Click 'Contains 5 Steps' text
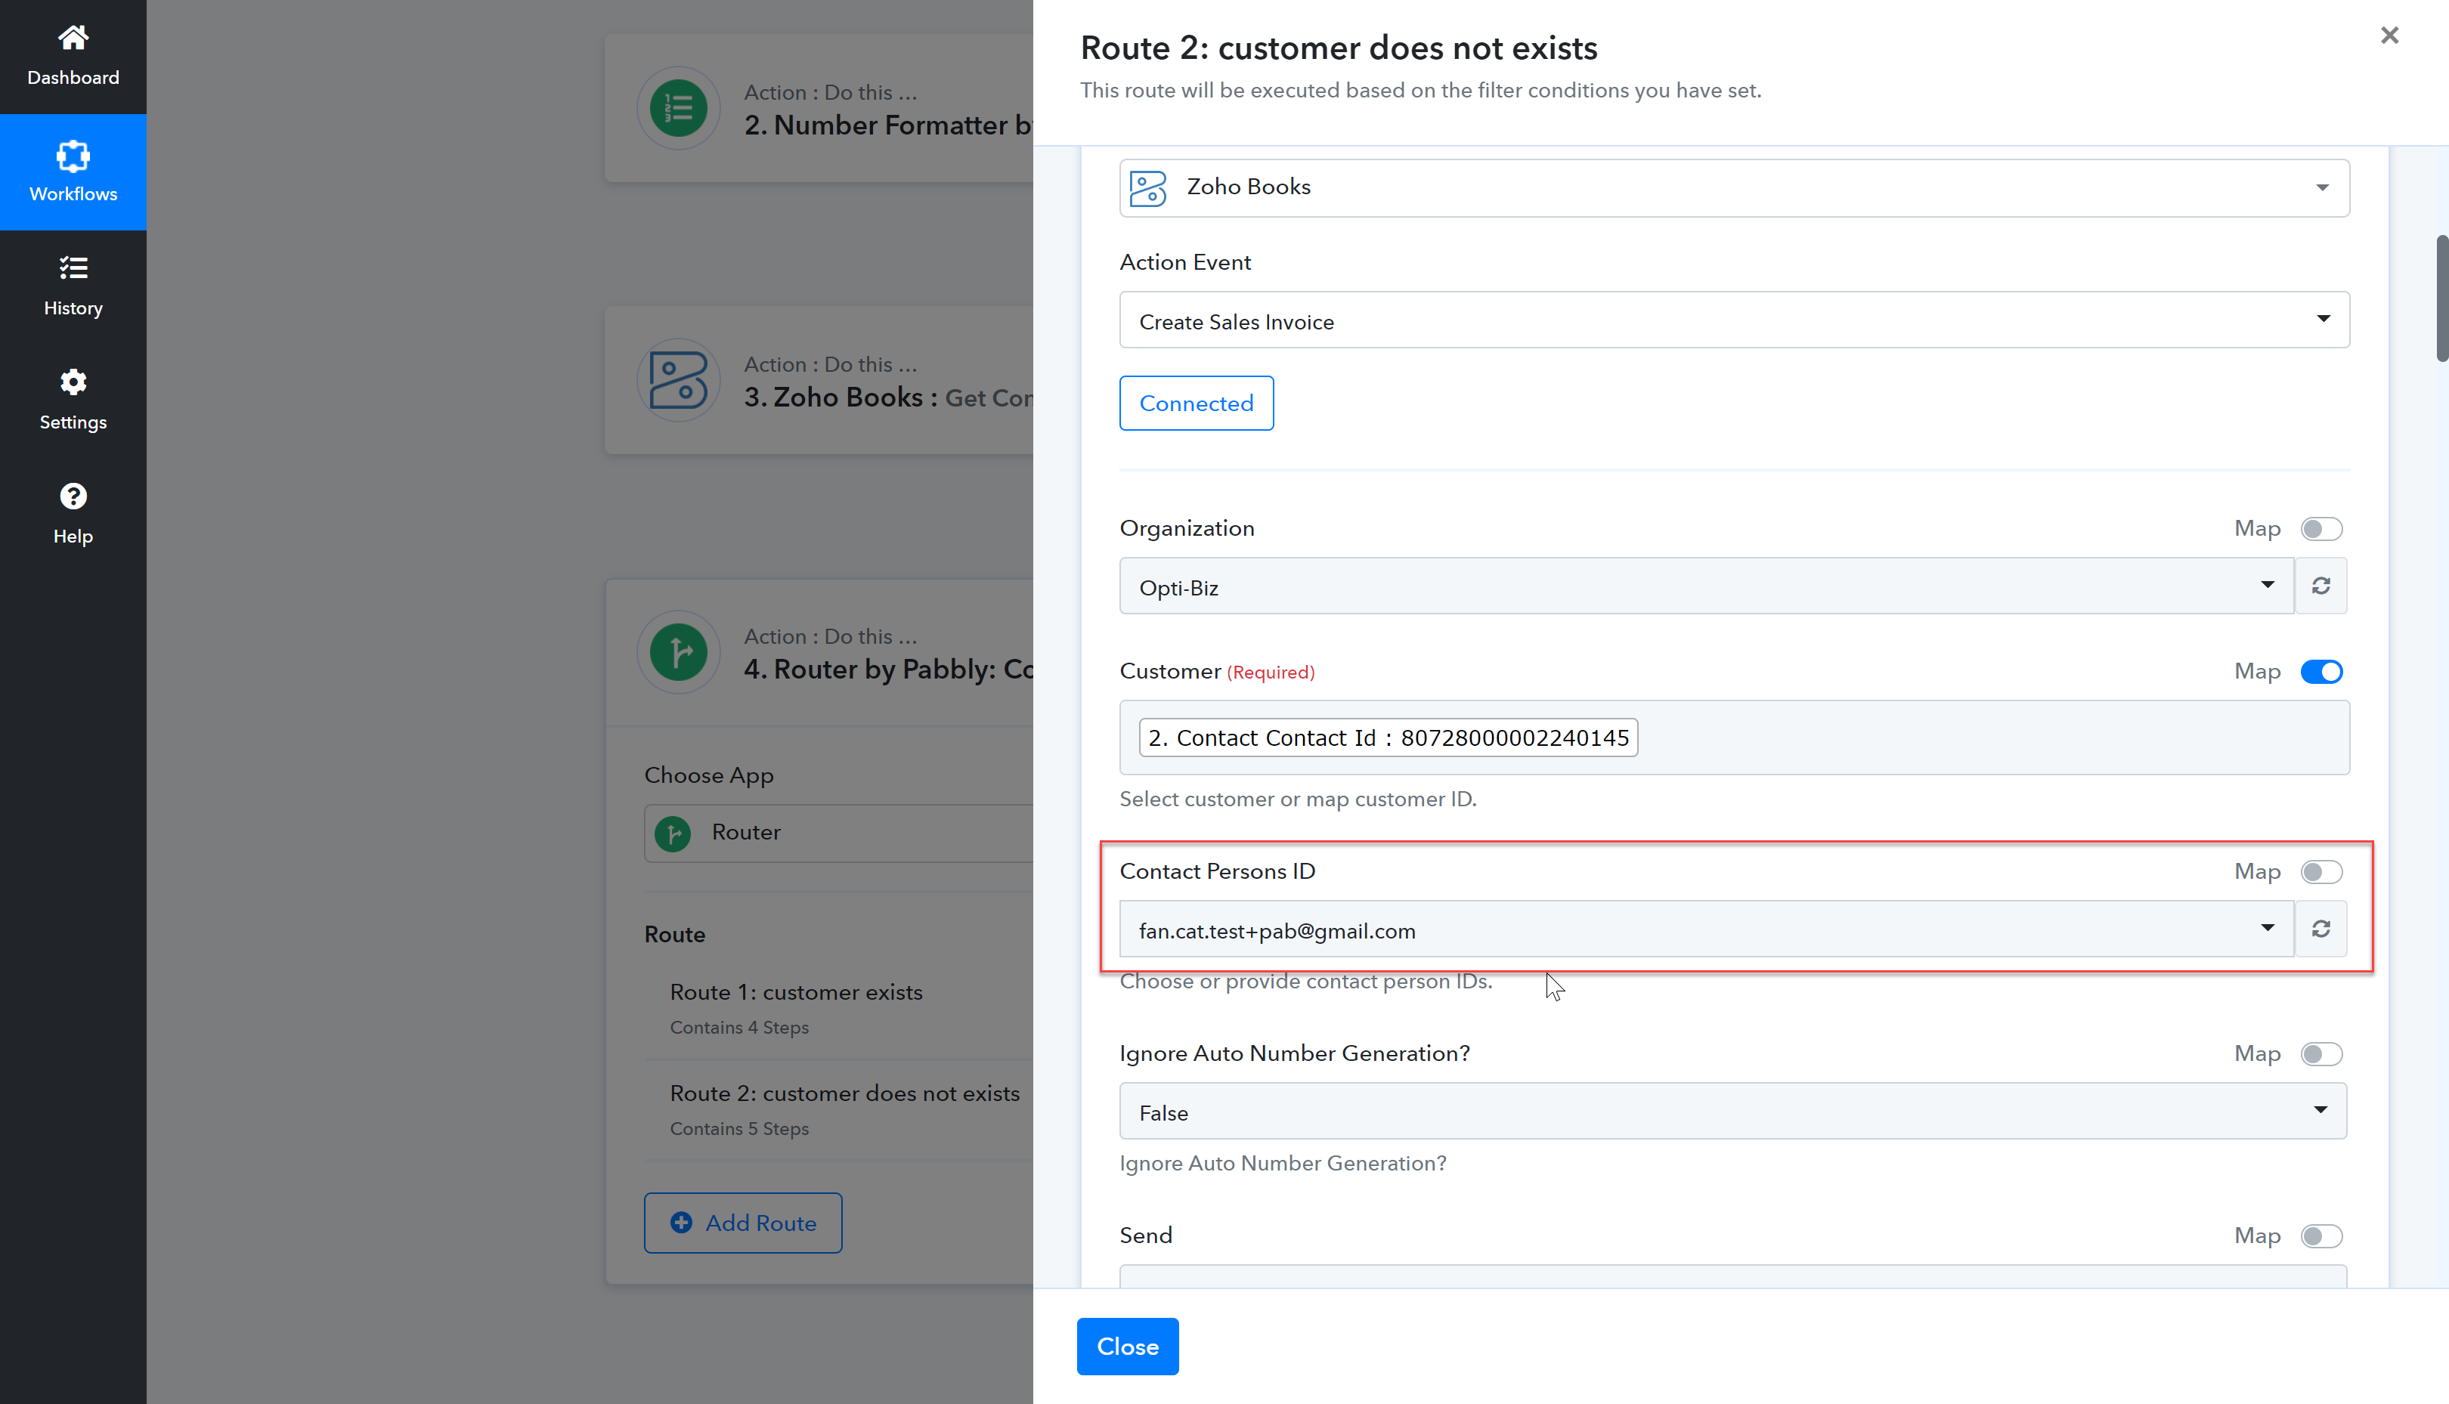The width and height of the screenshot is (2449, 1404). [738, 1129]
